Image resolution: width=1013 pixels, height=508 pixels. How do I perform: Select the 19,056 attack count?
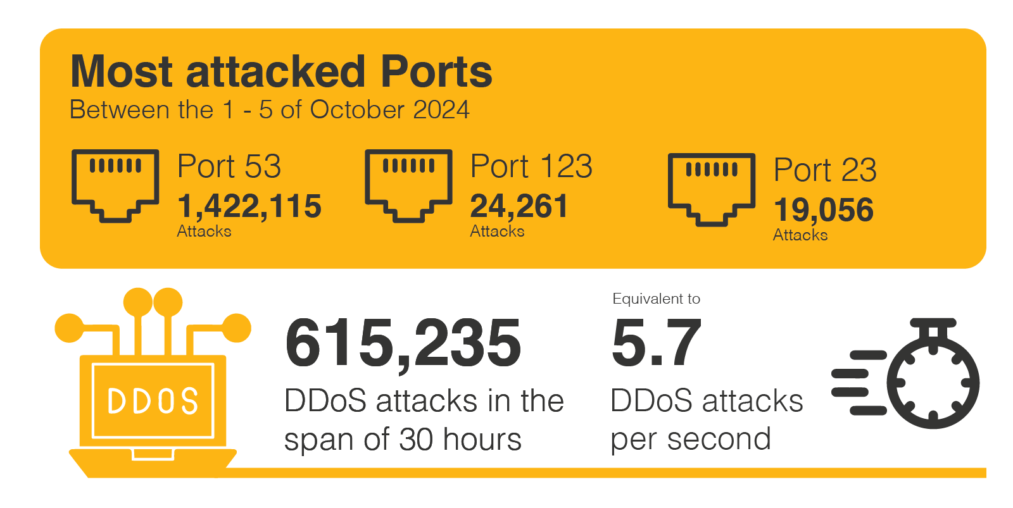[x=824, y=210]
